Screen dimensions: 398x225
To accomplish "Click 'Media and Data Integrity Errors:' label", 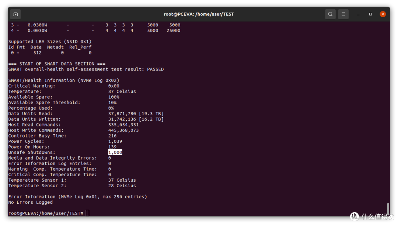I will (53, 158).
